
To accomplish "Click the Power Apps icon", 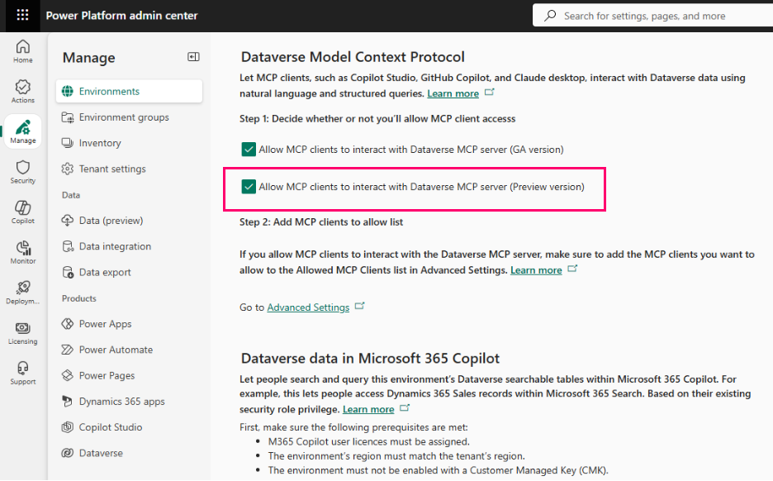I will point(68,324).
